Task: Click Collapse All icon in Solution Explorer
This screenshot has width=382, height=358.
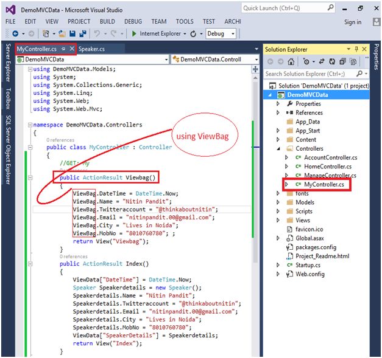Action: pos(342,61)
